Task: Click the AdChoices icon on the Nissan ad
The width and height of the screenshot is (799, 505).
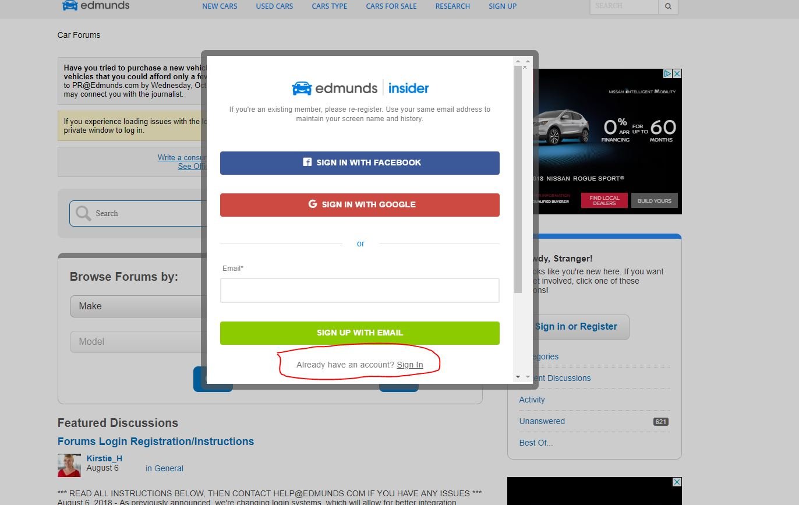Action: 668,74
